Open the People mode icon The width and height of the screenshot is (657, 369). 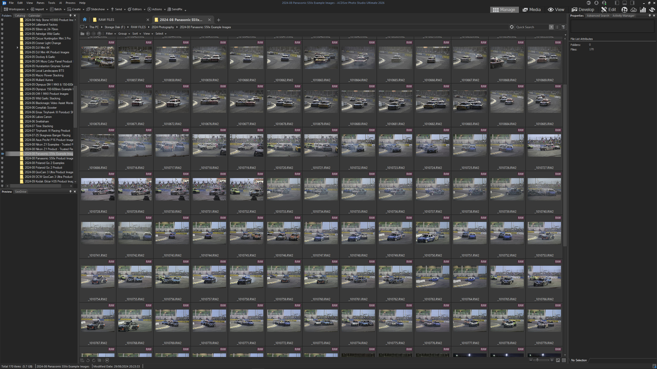(624, 9)
